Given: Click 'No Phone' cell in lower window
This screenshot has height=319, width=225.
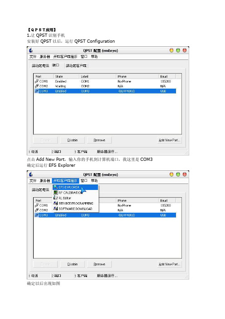Looking at the screenshot, I should [124, 205].
